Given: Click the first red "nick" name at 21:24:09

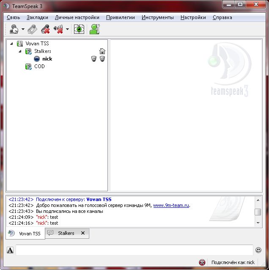Looking at the screenshot, I should point(41,217).
